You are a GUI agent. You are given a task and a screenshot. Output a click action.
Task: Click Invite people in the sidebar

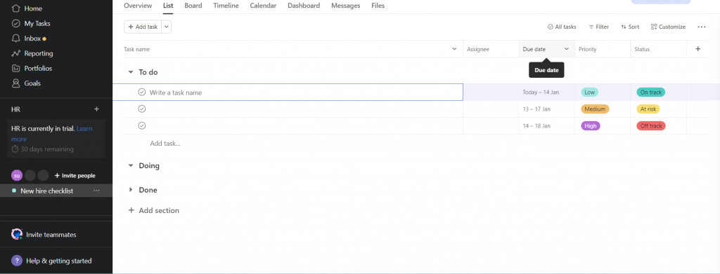click(x=75, y=176)
